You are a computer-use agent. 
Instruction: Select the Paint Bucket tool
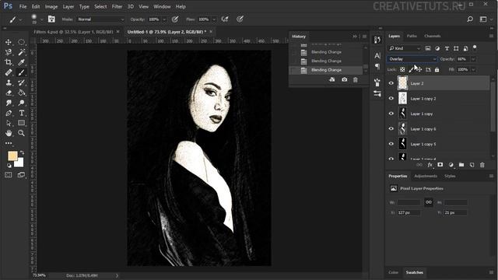point(21,93)
